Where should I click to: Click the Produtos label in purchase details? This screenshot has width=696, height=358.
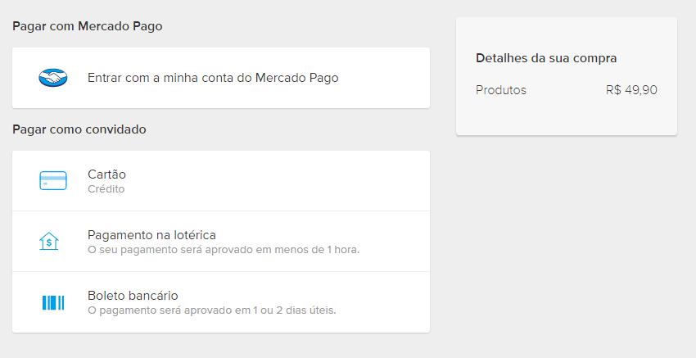[501, 90]
